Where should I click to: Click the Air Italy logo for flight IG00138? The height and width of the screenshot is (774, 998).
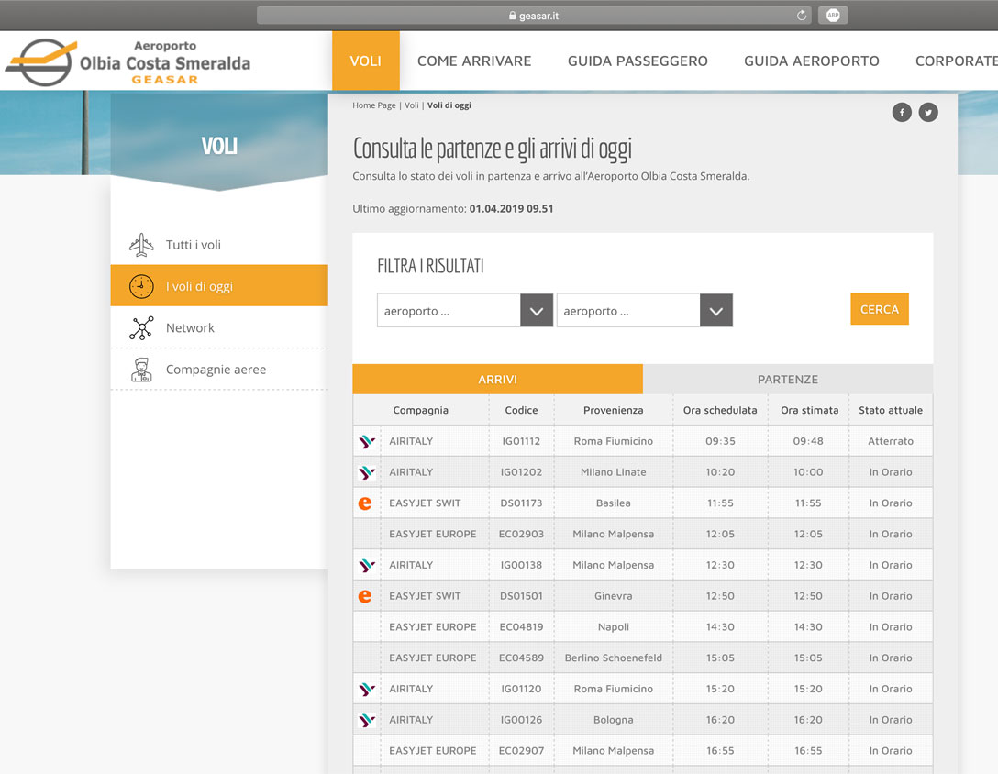[x=367, y=565]
